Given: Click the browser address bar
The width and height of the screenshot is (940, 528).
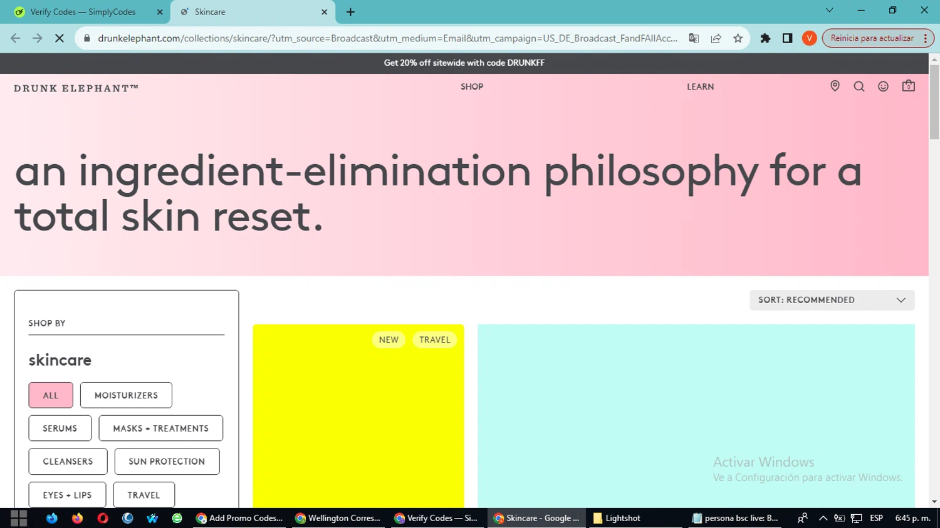Looking at the screenshot, I should (x=387, y=38).
